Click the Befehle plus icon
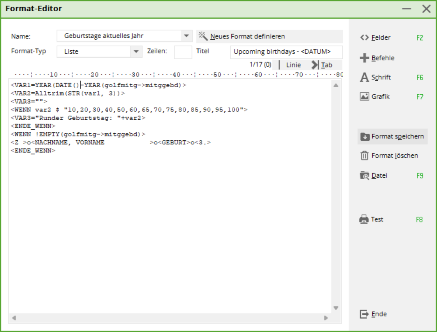Image resolution: width=437 pixels, height=332 pixels. [364, 58]
